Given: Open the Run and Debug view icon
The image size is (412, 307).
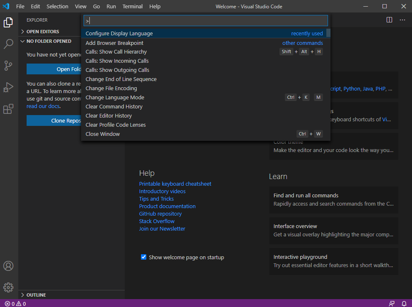Looking at the screenshot, I should click(x=8, y=87).
